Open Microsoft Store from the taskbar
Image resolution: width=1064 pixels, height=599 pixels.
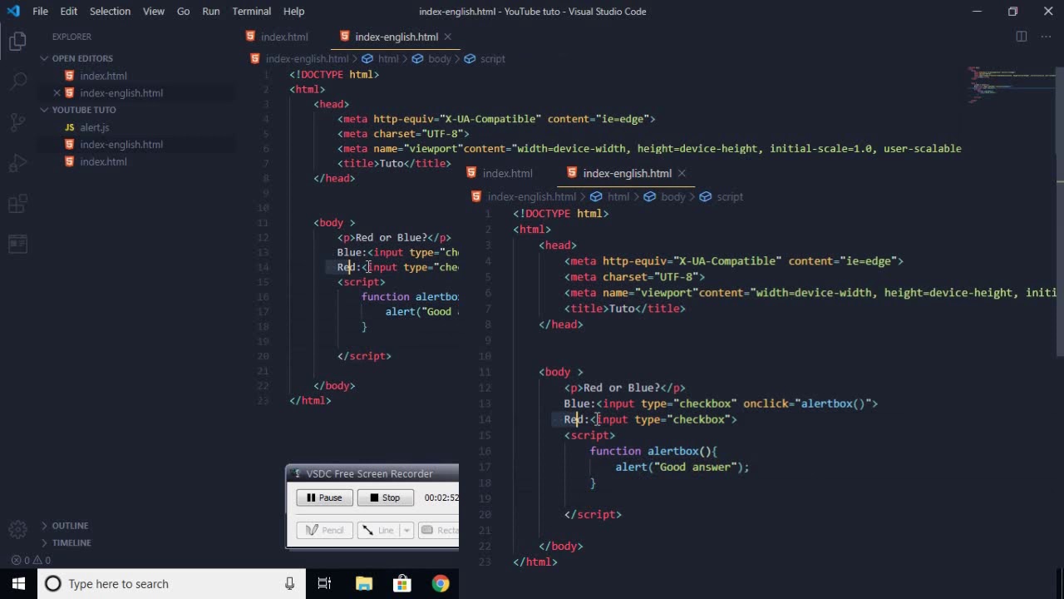pos(402,583)
